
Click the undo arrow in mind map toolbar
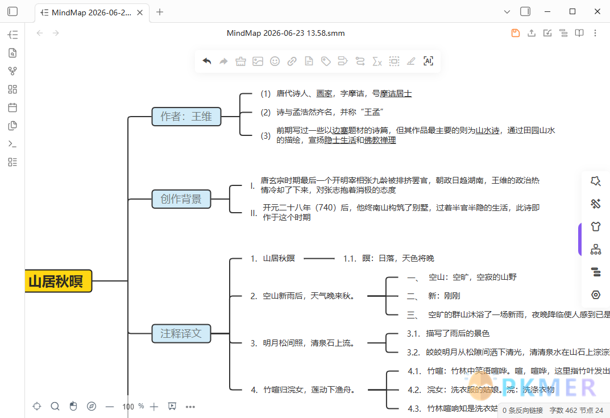[207, 61]
